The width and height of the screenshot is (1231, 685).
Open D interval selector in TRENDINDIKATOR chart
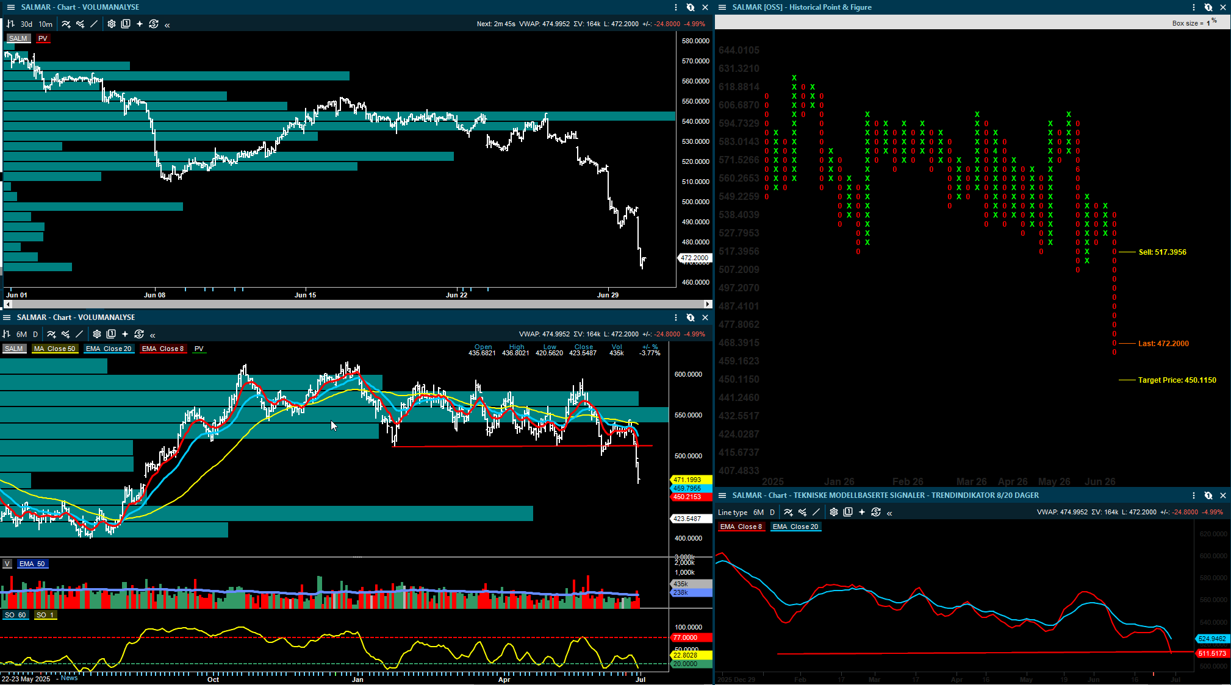point(772,513)
